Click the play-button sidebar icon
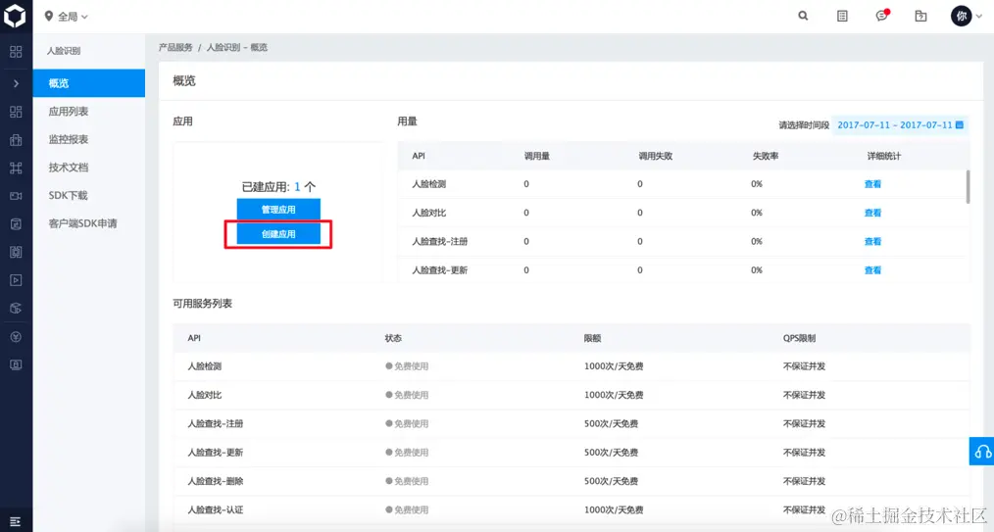 click(x=16, y=280)
